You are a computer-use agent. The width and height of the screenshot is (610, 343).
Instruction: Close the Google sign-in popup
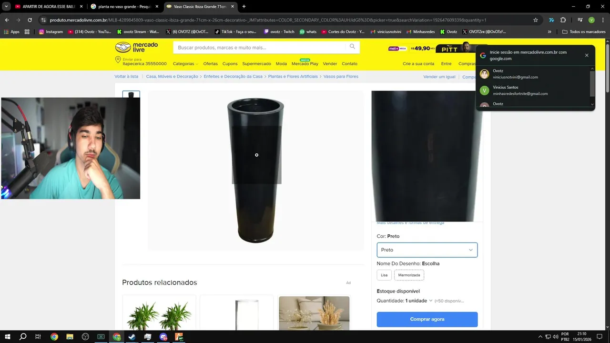[x=587, y=55]
